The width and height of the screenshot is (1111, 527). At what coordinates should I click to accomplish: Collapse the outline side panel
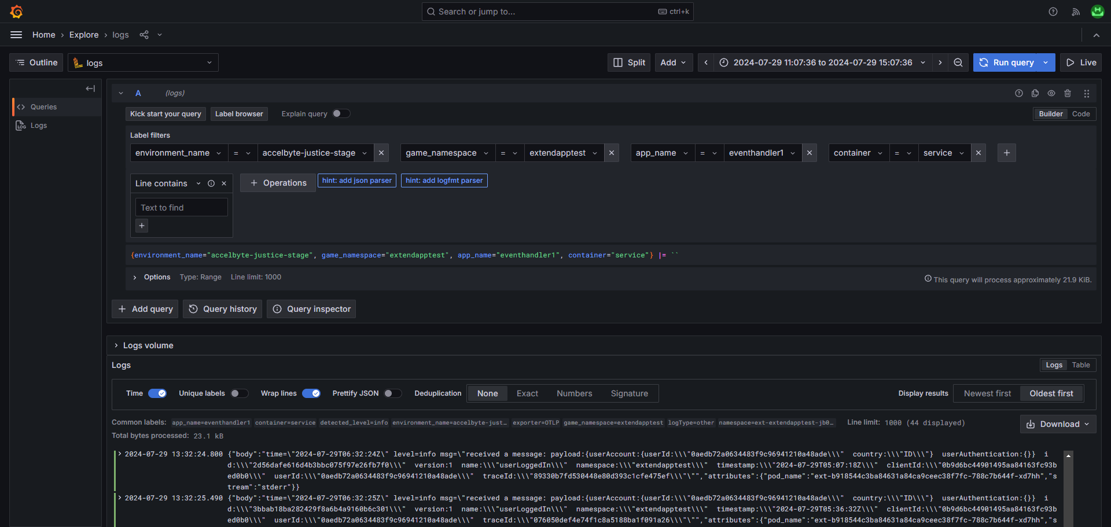90,89
